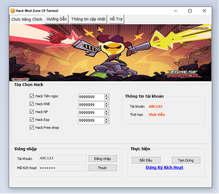Select the Hỗ Trợ tab
219x194 pixels.
pos(116,19)
